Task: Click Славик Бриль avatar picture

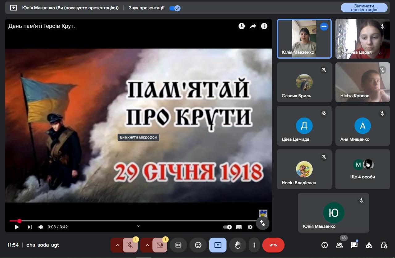Action: [x=304, y=82]
